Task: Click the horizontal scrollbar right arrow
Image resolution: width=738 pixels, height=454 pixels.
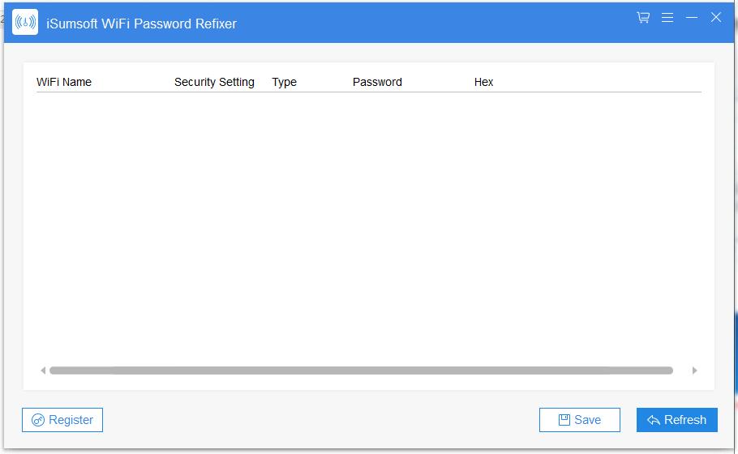Action: click(x=694, y=370)
